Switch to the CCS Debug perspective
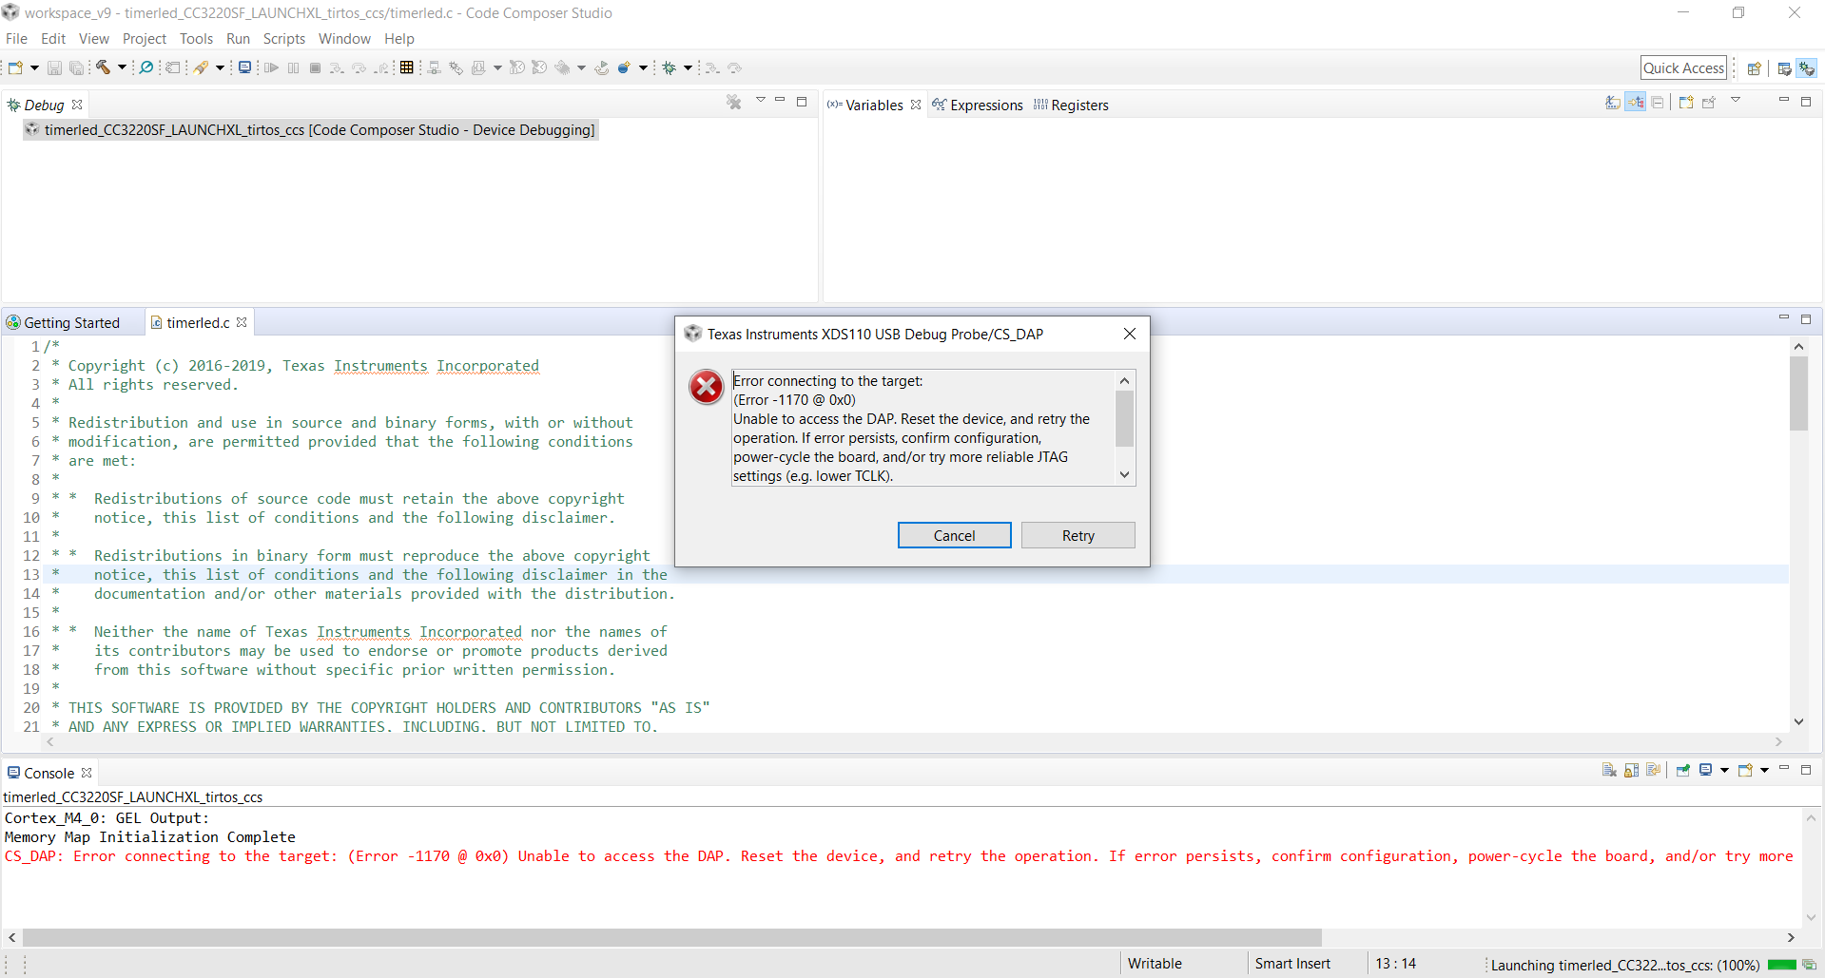 tap(1807, 68)
